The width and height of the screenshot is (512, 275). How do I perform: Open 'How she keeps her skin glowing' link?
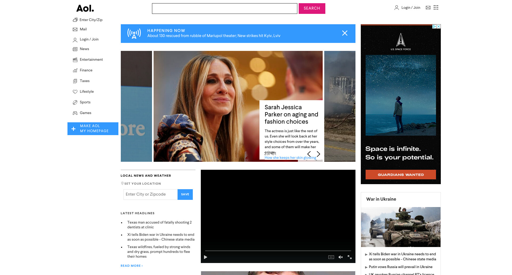pos(290,158)
